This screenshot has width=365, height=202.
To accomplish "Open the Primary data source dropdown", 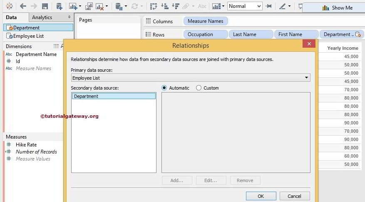I will (191, 78).
